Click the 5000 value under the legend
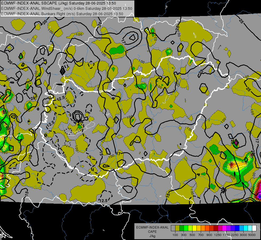261x240 pixels. coord(252,235)
